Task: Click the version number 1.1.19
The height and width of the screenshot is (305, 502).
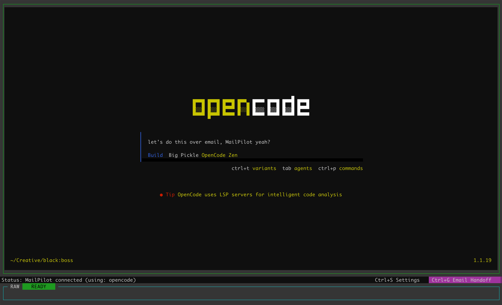Action: coord(482,260)
